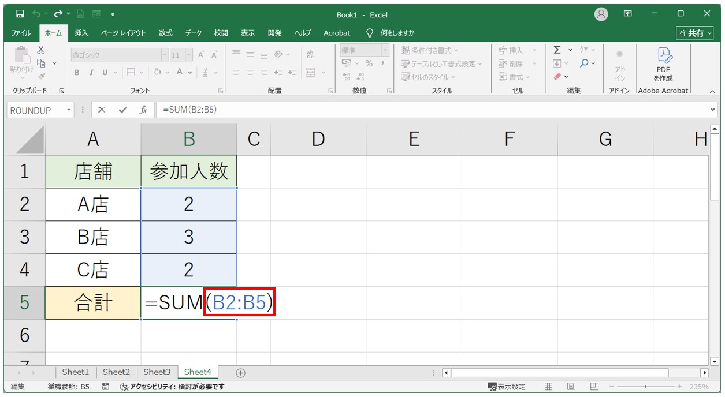Apply font color with A icon
The image size is (725, 397).
click(180, 73)
